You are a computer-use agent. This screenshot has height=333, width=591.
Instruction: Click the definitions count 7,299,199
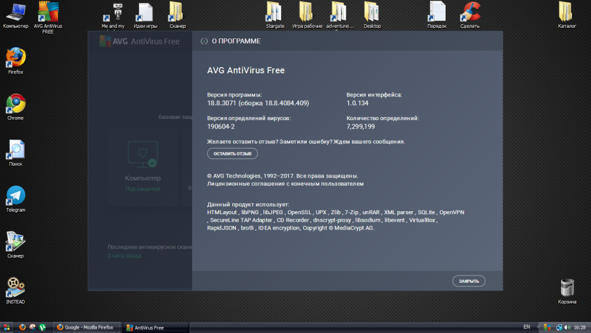[x=361, y=127]
